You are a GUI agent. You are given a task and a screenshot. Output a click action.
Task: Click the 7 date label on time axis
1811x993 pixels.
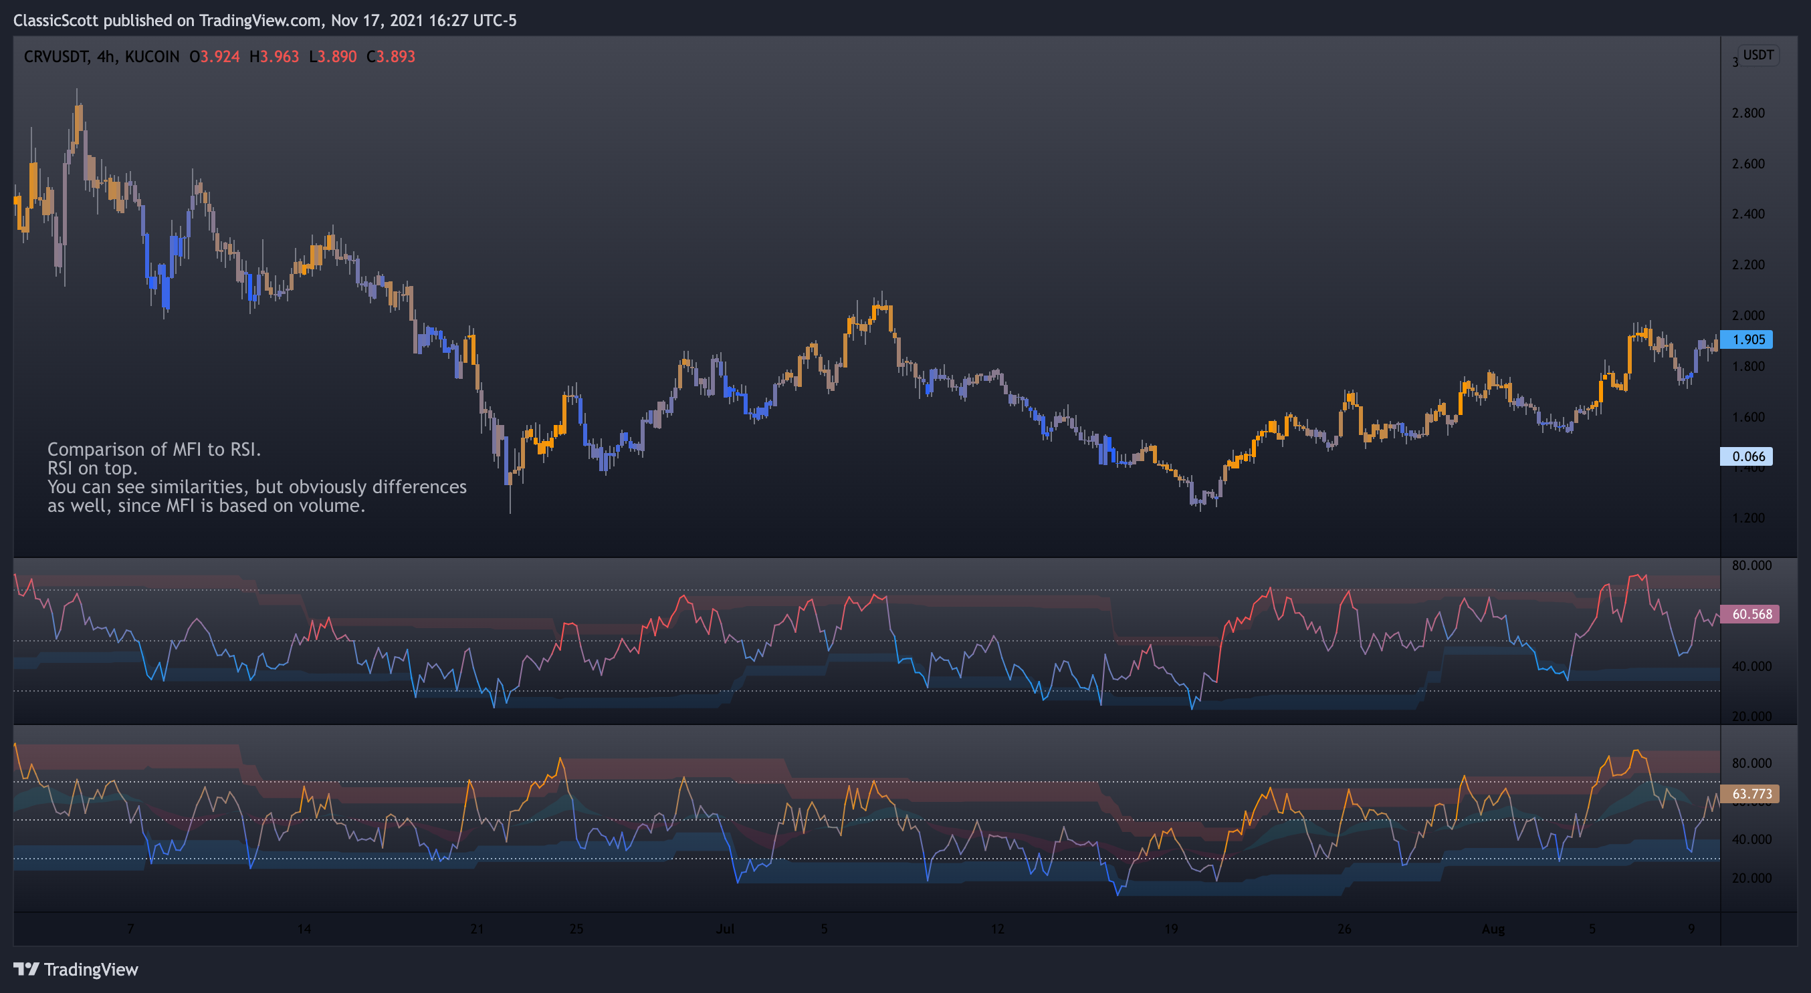coord(131,928)
